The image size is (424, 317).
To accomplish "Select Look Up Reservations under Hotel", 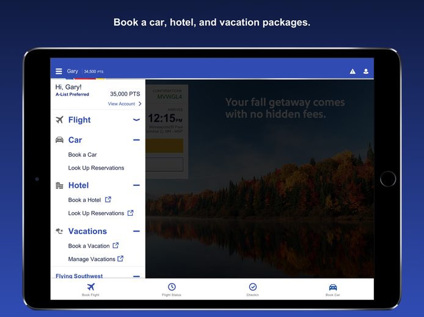I will pos(97,213).
